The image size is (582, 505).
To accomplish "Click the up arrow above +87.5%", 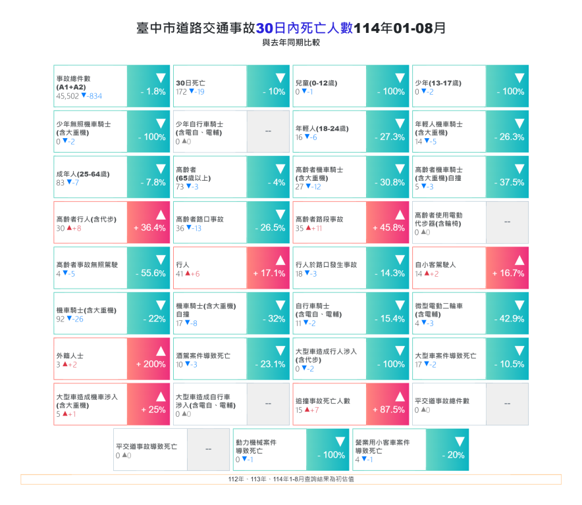I will (400, 396).
